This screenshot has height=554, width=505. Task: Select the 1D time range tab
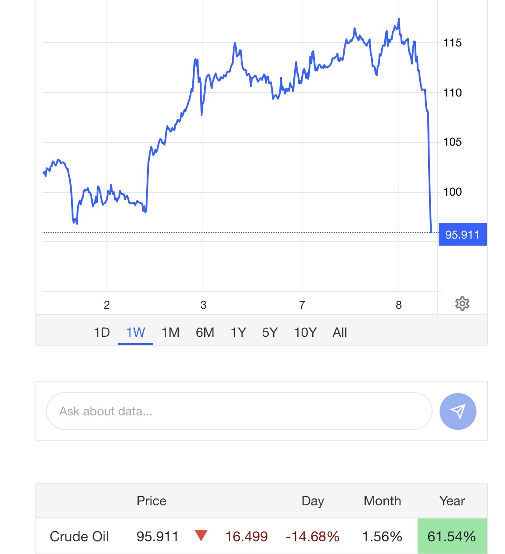pyautogui.click(x=102, y=332)
